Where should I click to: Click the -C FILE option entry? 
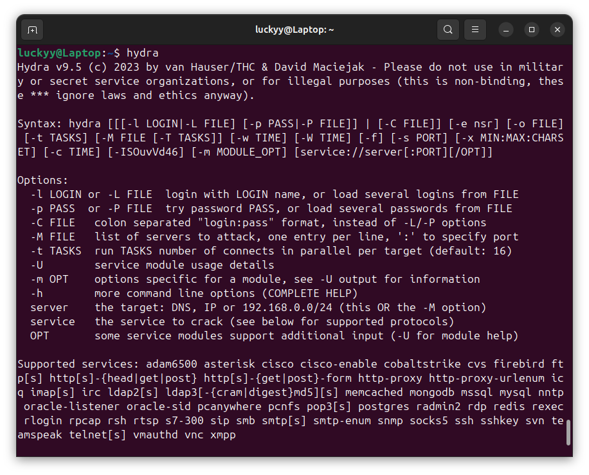53,222
